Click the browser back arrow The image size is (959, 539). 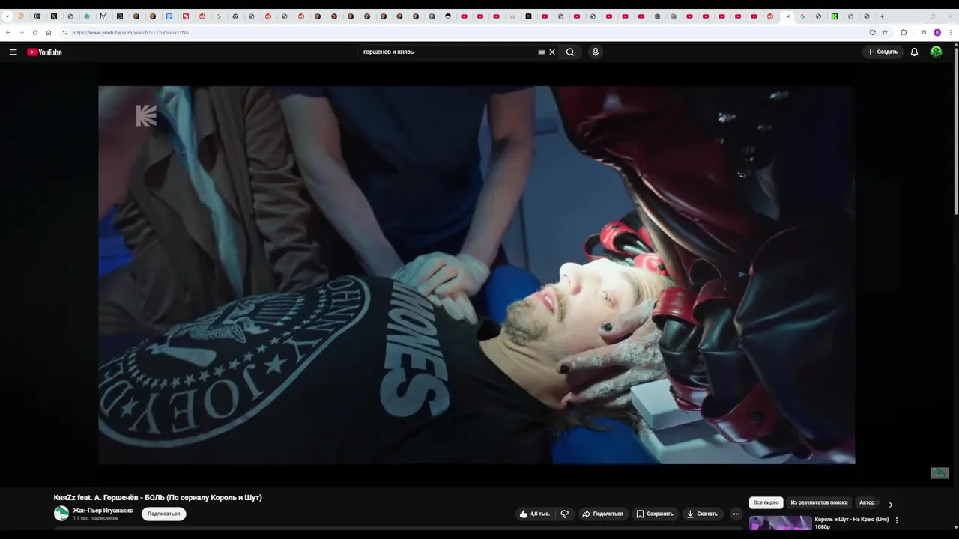click(8, 32)
